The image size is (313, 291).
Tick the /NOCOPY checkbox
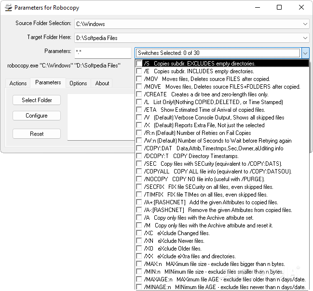pos(139,179)
